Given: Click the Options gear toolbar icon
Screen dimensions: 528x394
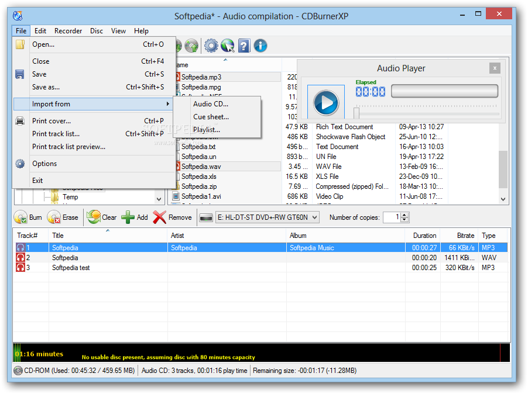Looking at the screenshot, I should tap(211, 46).
